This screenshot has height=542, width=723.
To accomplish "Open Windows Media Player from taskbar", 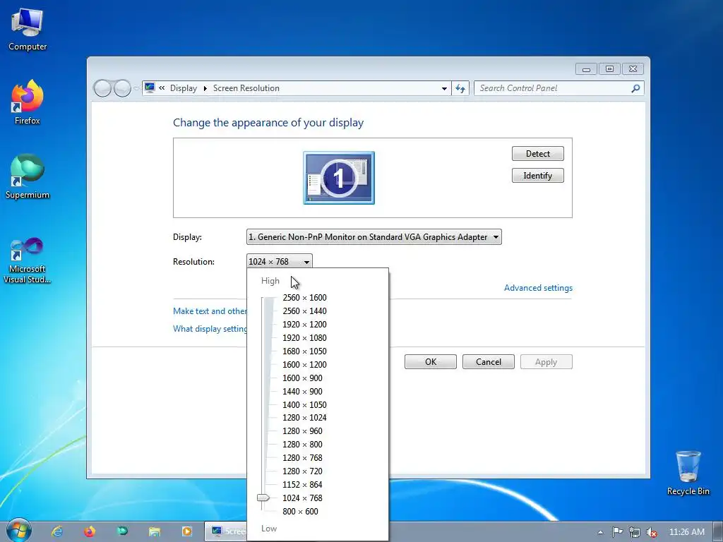I will (x=186, y=531).
